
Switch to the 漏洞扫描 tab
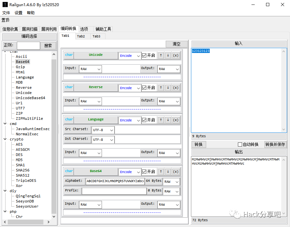click(29, 29)
